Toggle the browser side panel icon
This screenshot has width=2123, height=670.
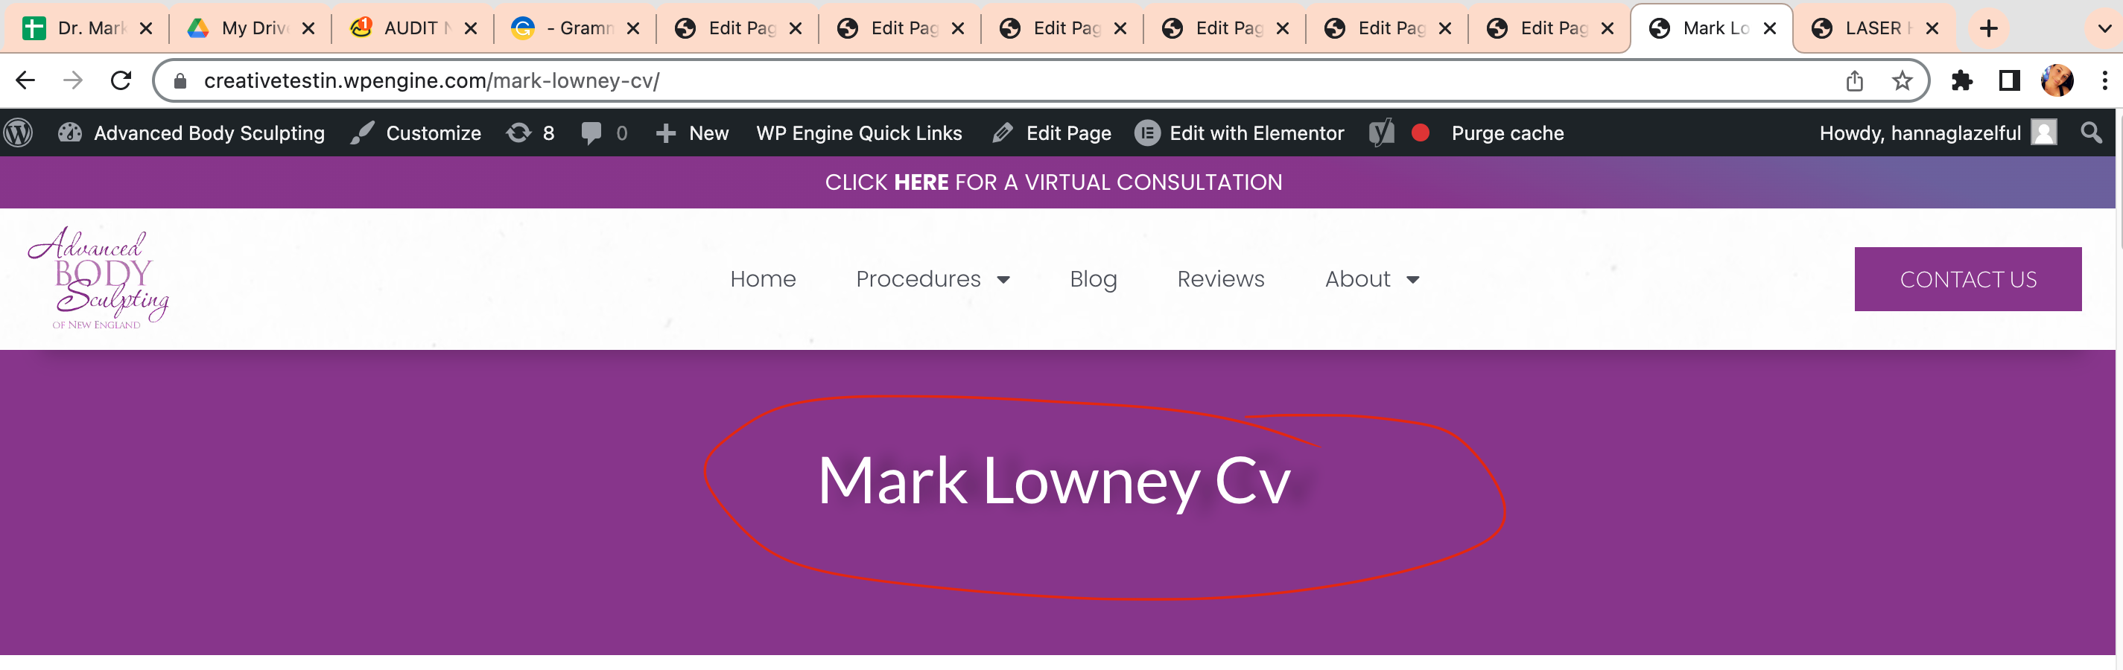coord(2010,80)
